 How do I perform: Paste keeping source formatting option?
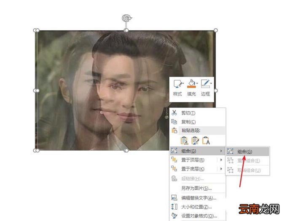click(195, 140)
